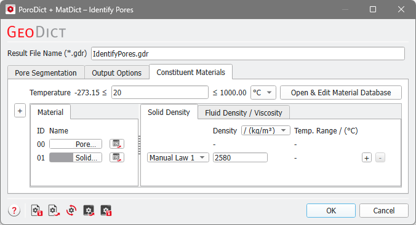
Task: Reset settings to defaults icon
Action: (x=71, y=211)
